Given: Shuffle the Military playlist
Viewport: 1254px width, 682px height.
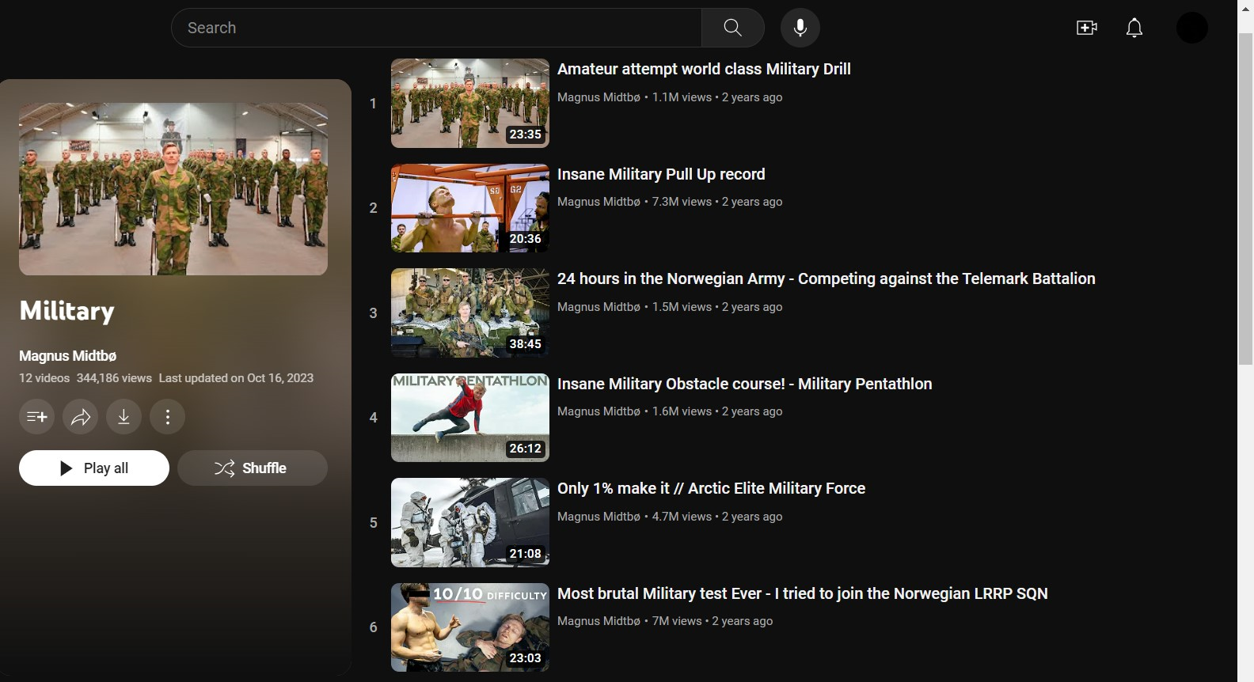Looking at the screenshot, I should point(253,468).
